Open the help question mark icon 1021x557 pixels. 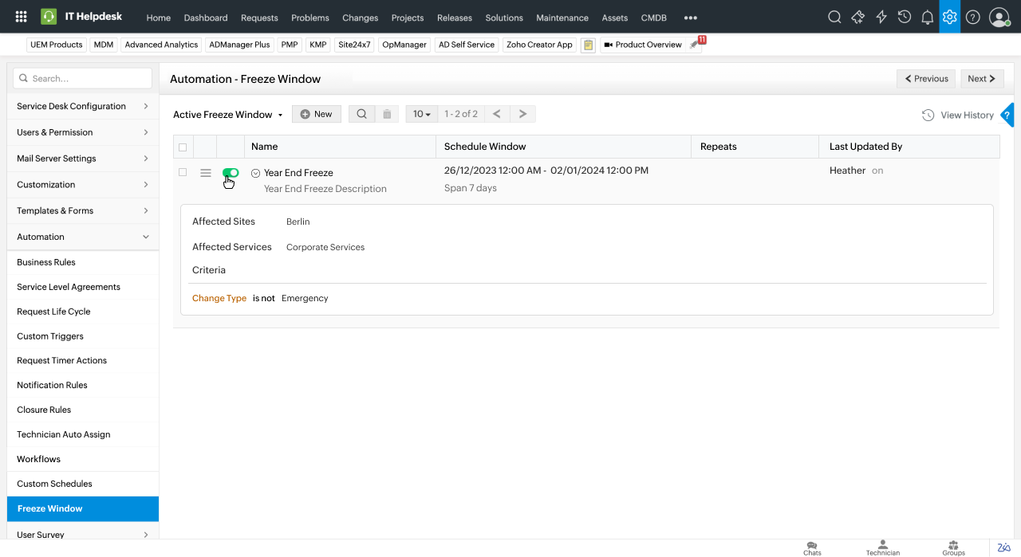[972, 17]
